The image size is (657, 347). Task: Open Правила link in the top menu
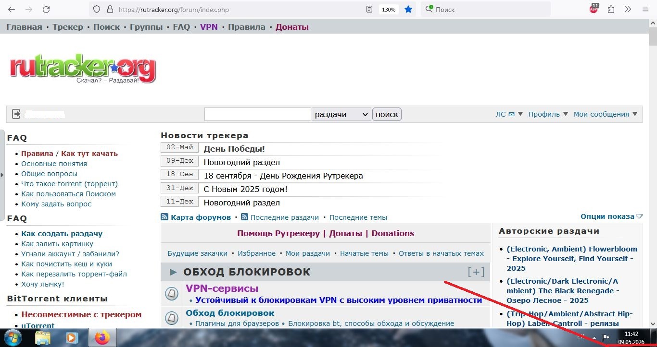(246, 27)
